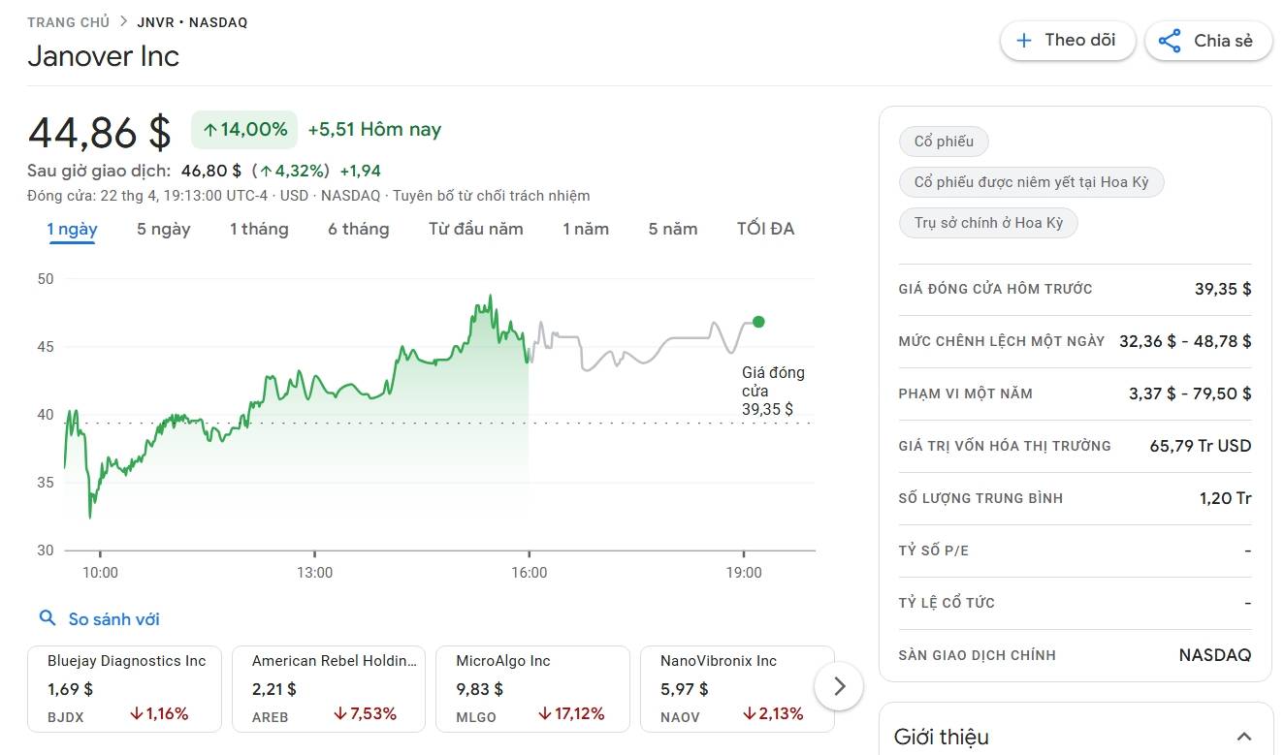1285x755 pixels.
Task: Click Cổ phiếu được niêm yết tại Hoa Kỳ chip
Action: point(1031,182)
